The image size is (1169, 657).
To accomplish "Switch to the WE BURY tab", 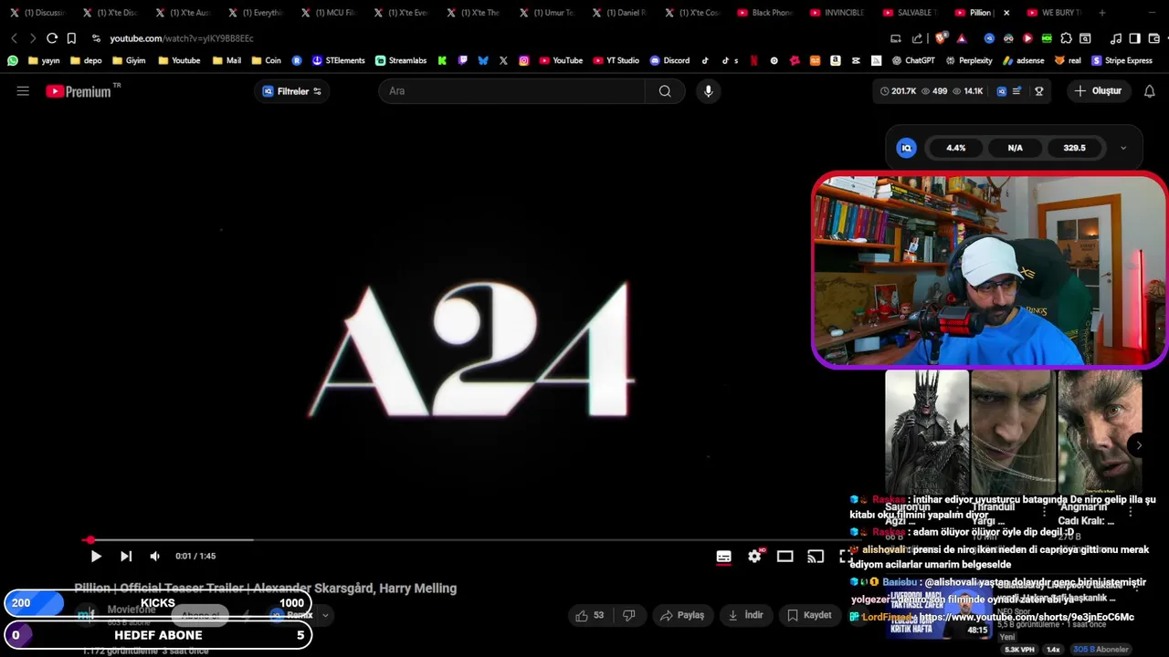I will tap(1055, 13).
